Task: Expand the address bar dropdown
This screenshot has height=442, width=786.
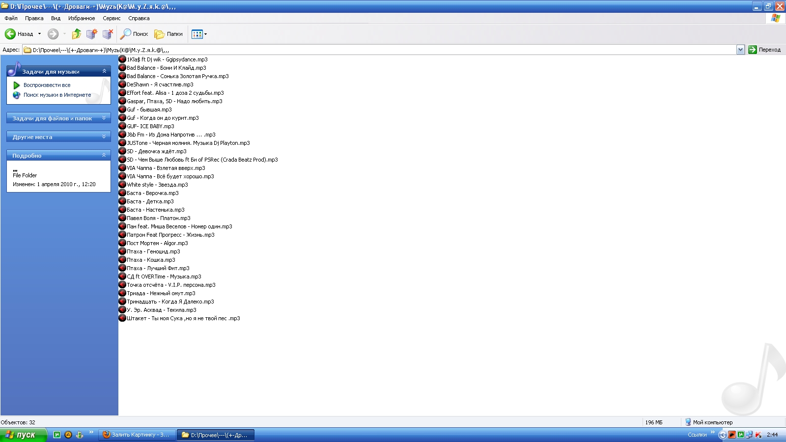Action: click(x=740, y=50)
